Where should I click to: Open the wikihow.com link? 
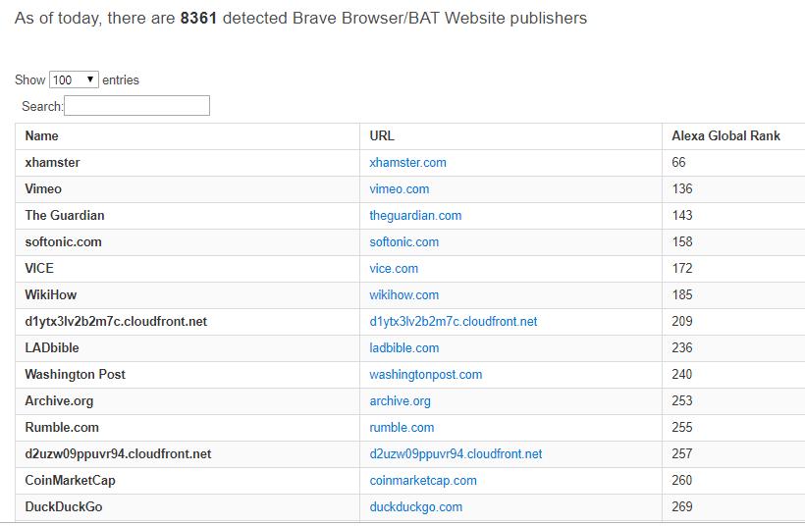point(404,295)
